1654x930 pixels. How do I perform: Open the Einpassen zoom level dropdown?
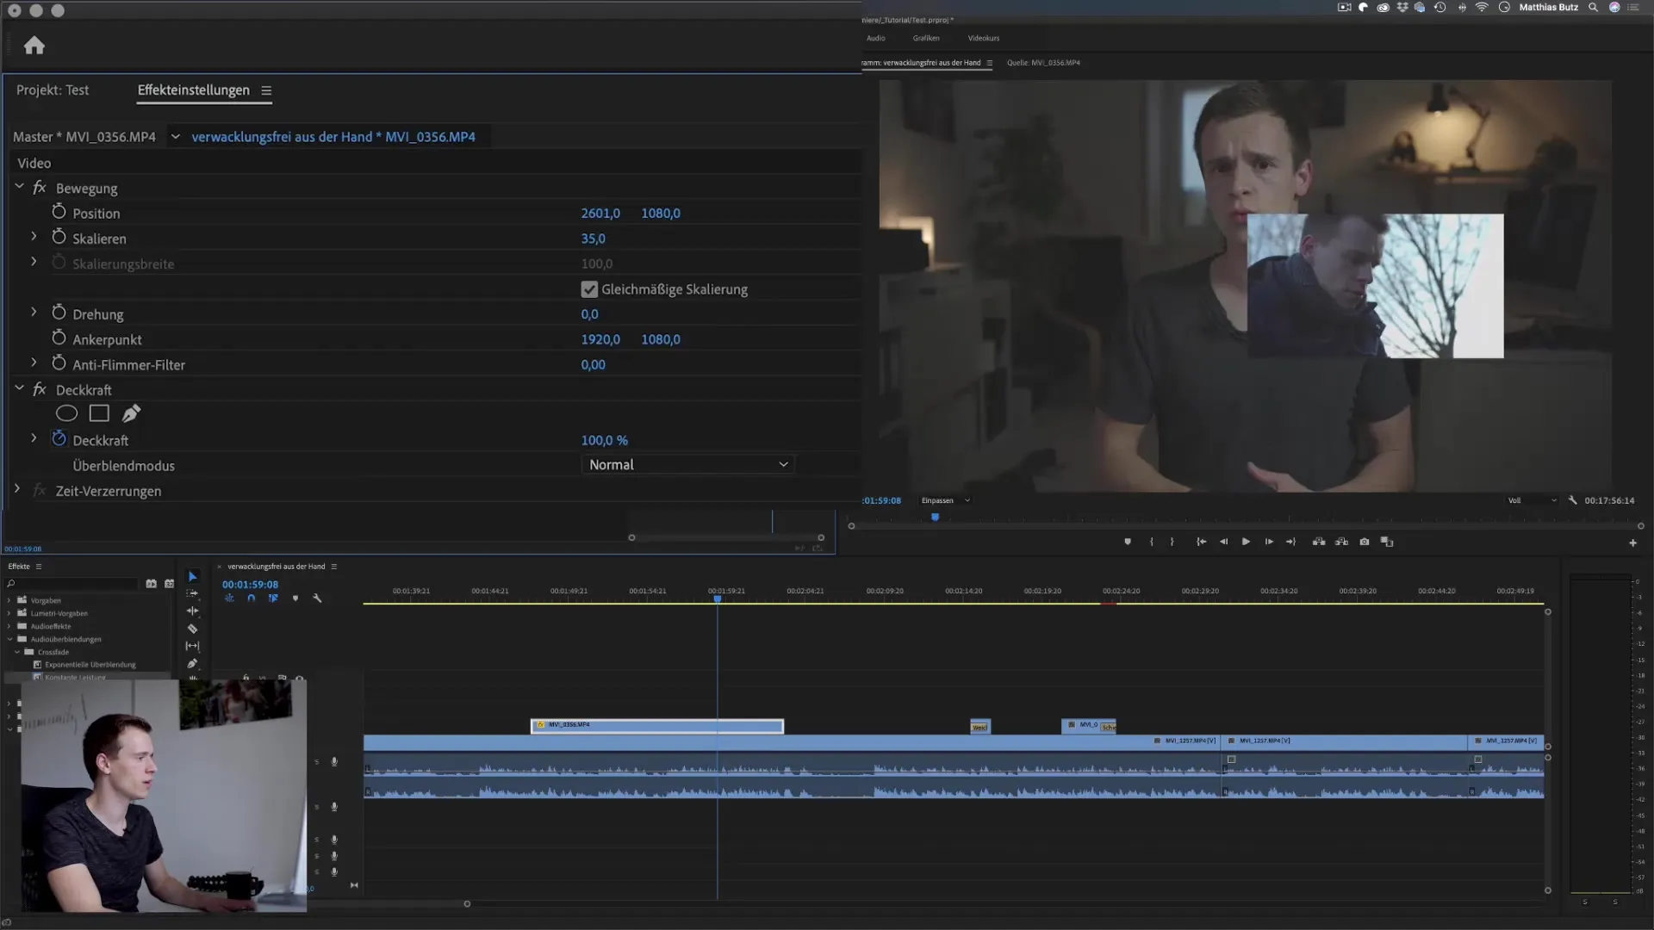click(945, 500)
